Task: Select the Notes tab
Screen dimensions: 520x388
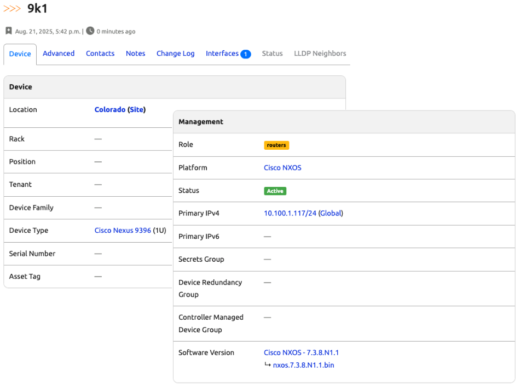Action: tap(135, 53)
